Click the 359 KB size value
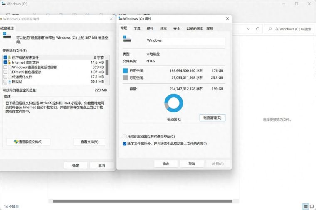The width and height of the screenshot is (316, 210). (x=98, y=67)
